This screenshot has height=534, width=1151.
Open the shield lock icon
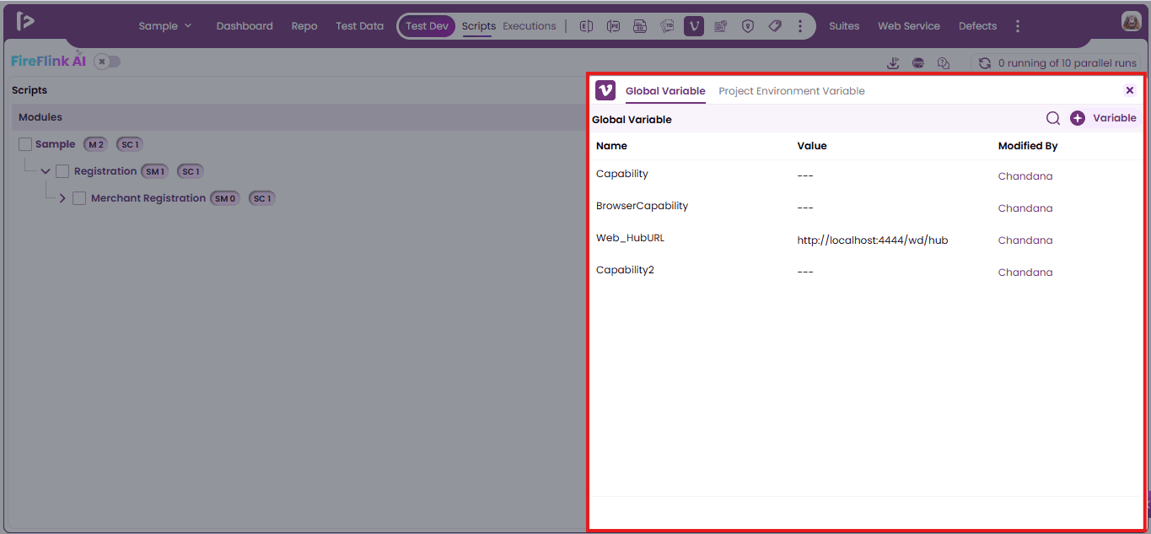click(748, 26)
